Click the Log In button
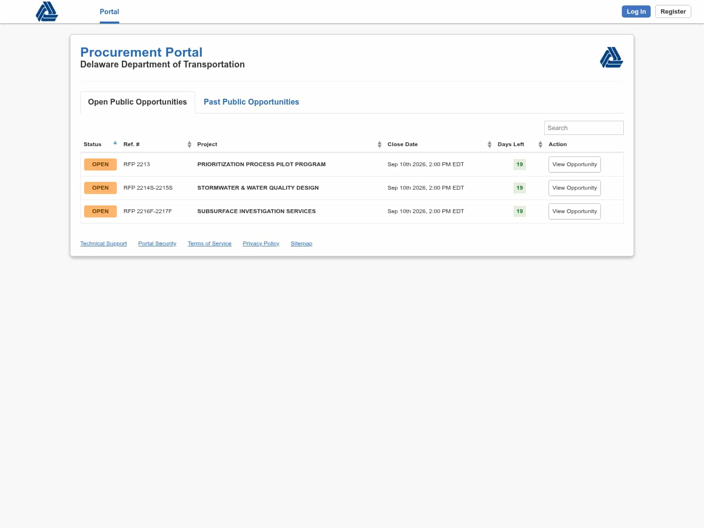Screen dimensions: 704x528 (636, 12)
